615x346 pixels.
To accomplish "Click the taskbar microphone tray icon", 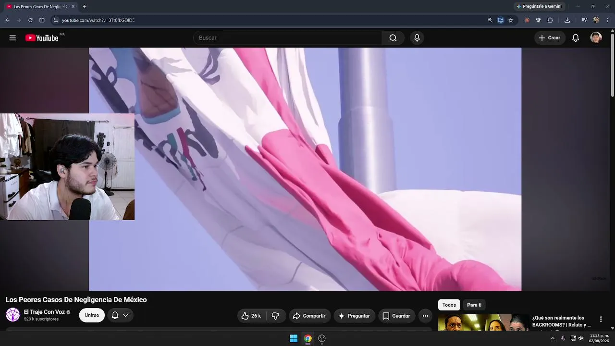I will (563, 338).
